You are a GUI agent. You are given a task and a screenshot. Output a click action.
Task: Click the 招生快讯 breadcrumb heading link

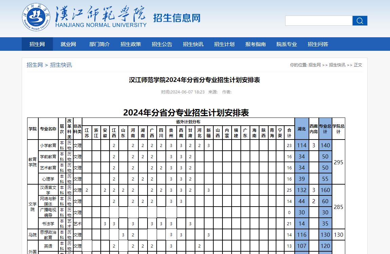[61, 65]
